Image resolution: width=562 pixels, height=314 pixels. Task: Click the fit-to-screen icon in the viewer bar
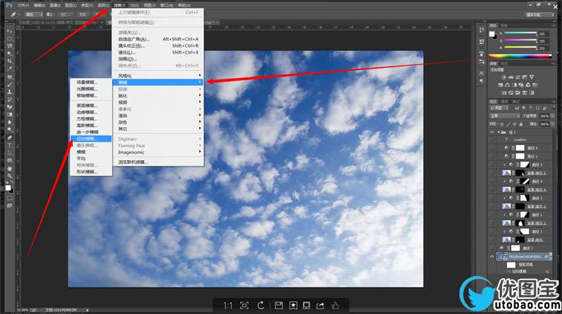click(x=245, y=305)
